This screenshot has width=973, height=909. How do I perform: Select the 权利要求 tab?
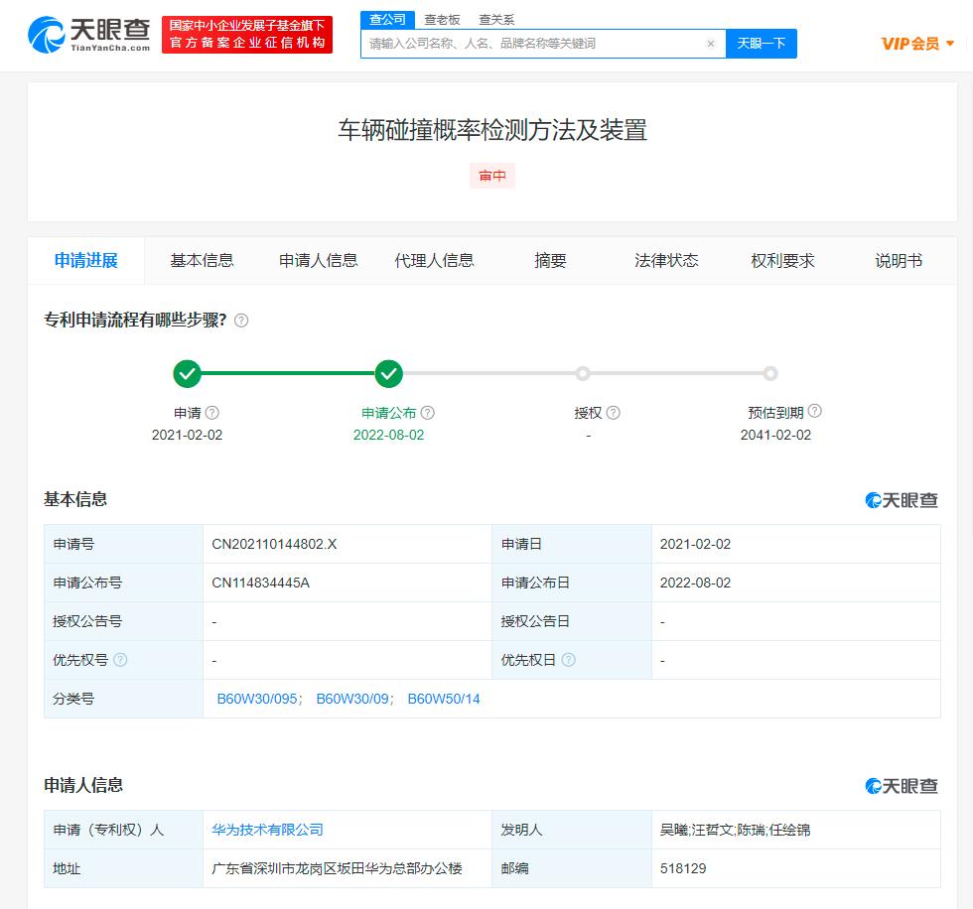point(782,260)
